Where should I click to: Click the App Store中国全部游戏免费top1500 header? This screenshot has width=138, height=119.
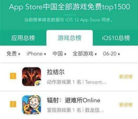coord(70,7)
